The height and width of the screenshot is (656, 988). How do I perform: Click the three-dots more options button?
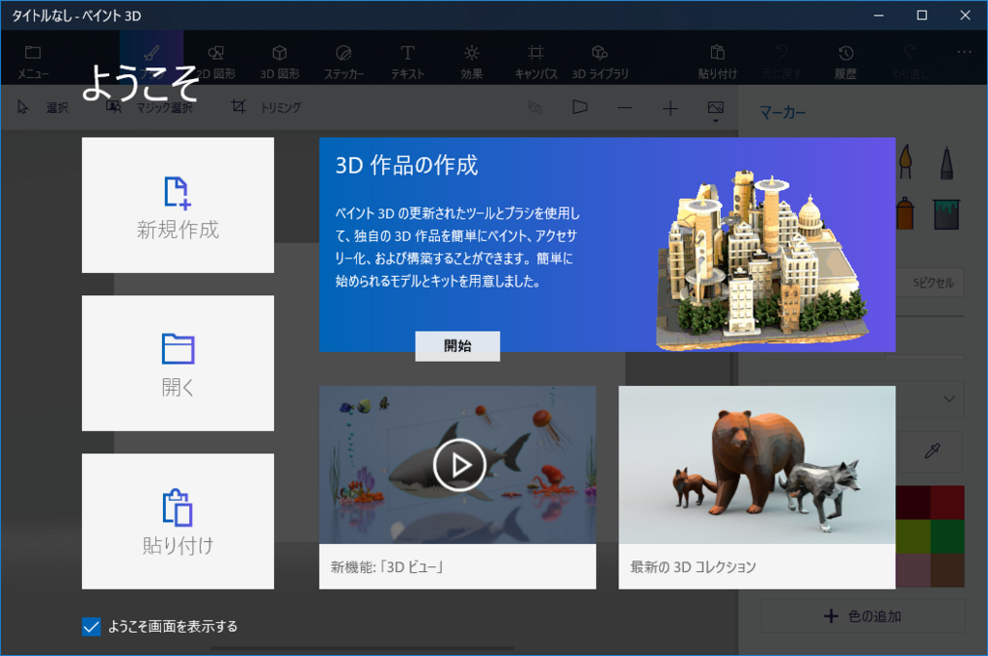click(x=964, y=52)
